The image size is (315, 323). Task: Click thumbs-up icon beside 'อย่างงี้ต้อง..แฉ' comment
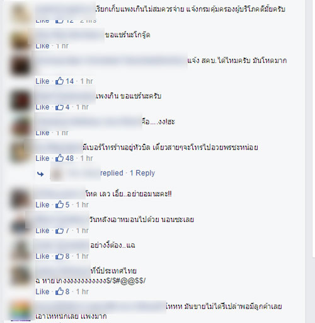(59, 256)
